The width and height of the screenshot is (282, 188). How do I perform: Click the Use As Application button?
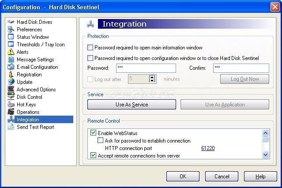225,105
